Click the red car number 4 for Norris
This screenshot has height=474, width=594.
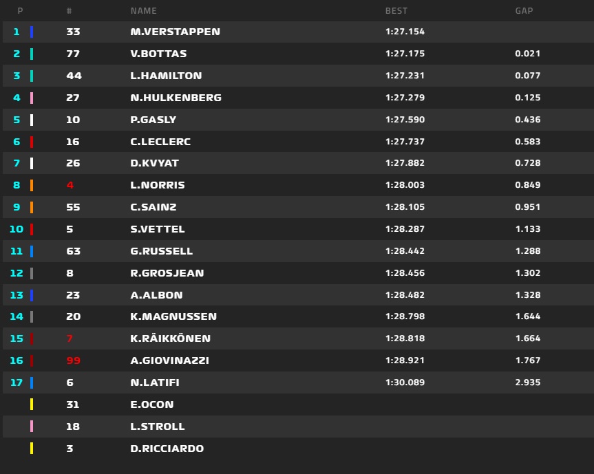point(70,185)
